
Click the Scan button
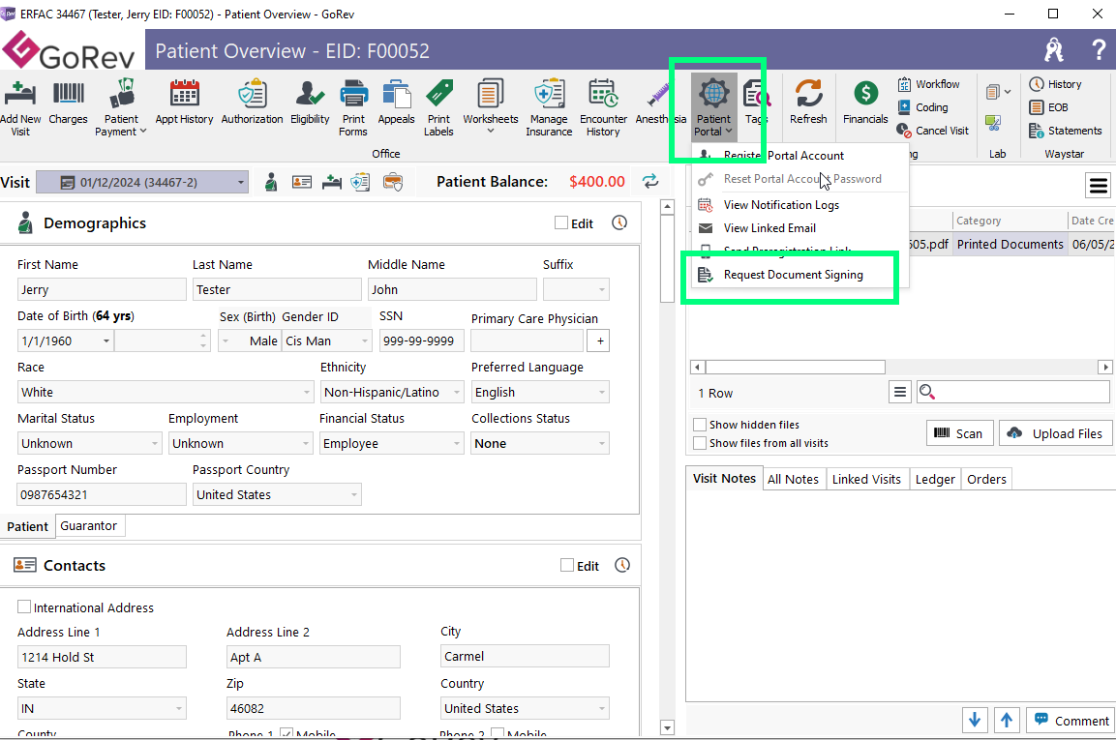tap(959, 433)
